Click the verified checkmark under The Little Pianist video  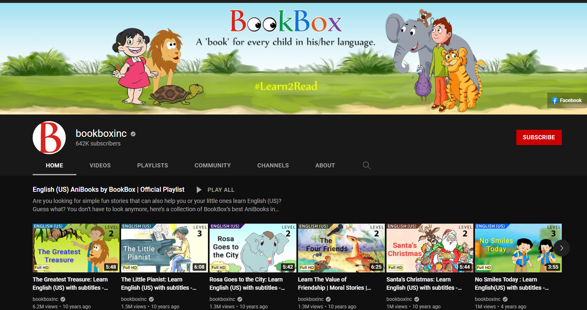(150, 299)
